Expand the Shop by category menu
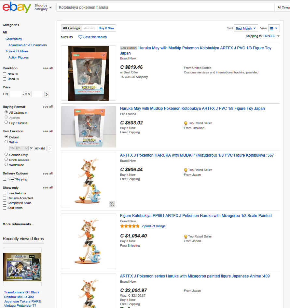The width and height of the screenshot is (290, 308). [x=43, y=7]
